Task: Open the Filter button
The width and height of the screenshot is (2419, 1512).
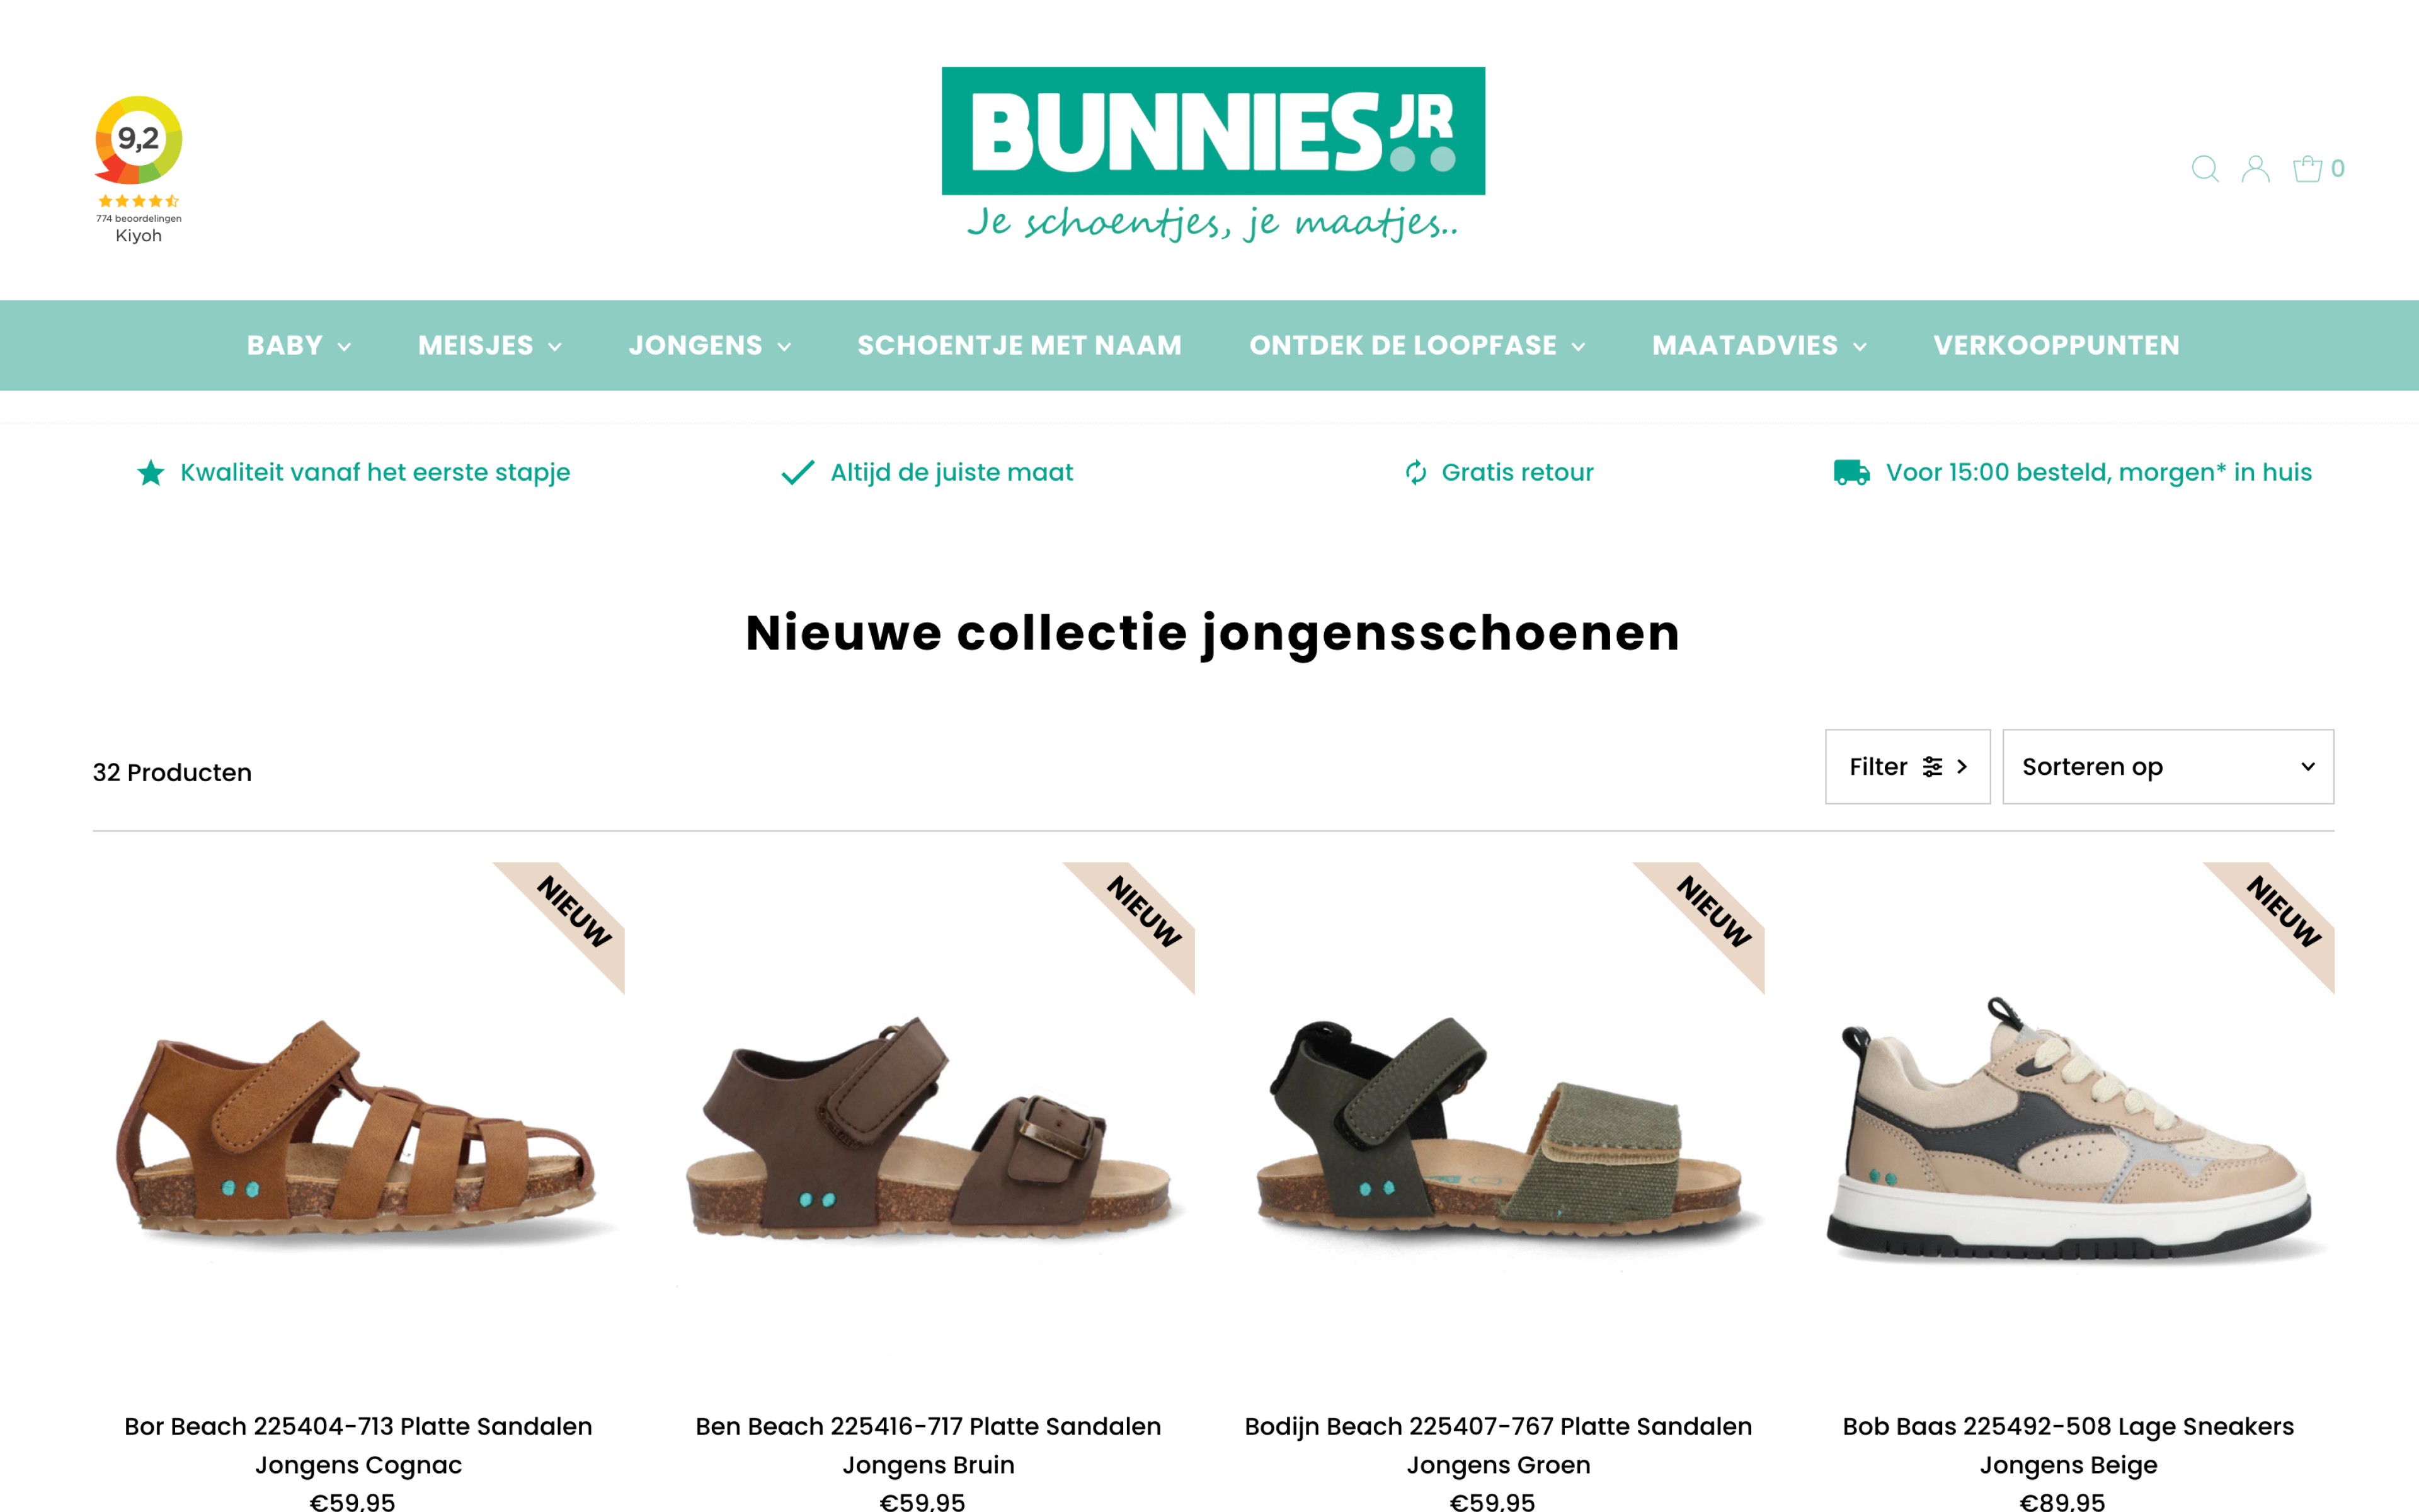Action: (1907, 767)
